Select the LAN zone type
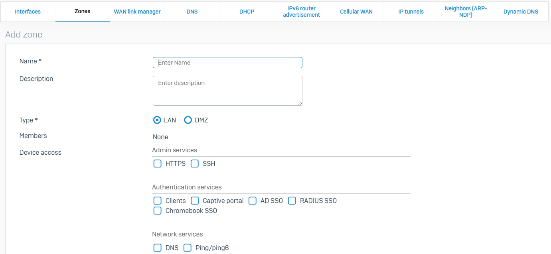 coord(158,120)
